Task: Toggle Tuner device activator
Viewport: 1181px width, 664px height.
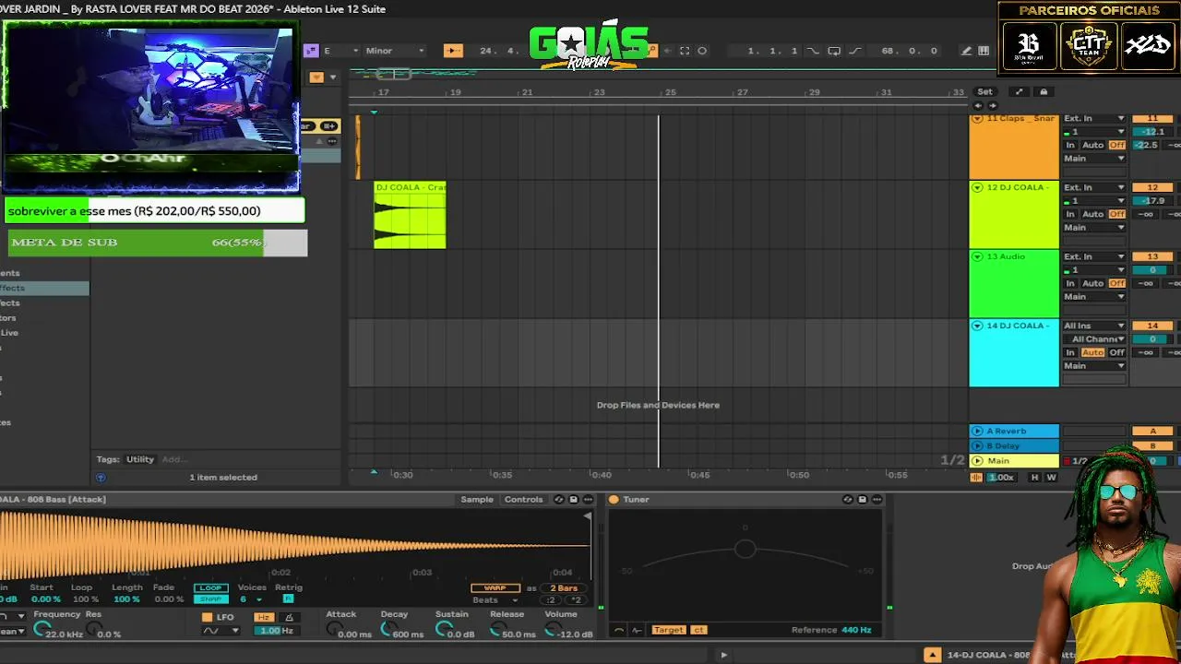Action: click(614, 499)
